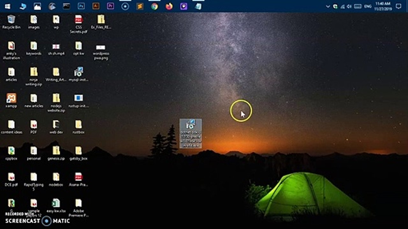408x229 pixels.
Task: Select the Ex_Files_RE zip folder
Action: point(101,22)
